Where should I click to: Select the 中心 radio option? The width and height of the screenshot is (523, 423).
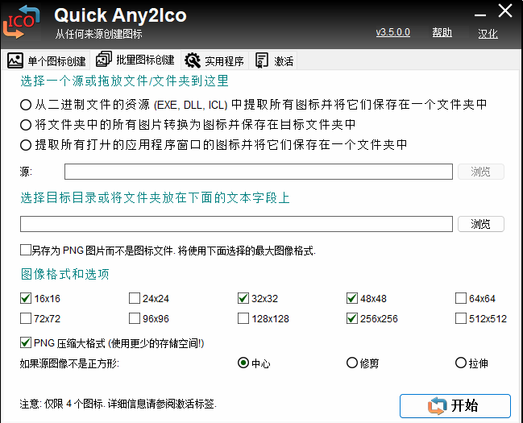243,363
